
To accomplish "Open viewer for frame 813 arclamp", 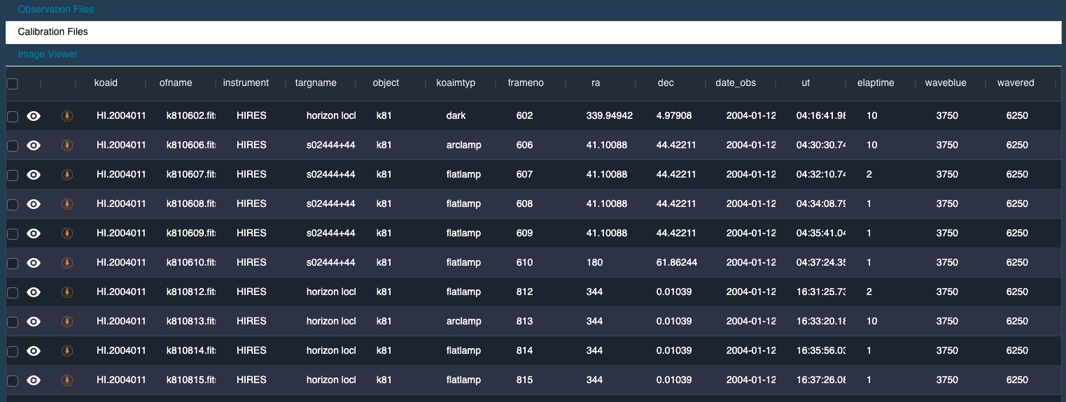I will coord(34,322).
